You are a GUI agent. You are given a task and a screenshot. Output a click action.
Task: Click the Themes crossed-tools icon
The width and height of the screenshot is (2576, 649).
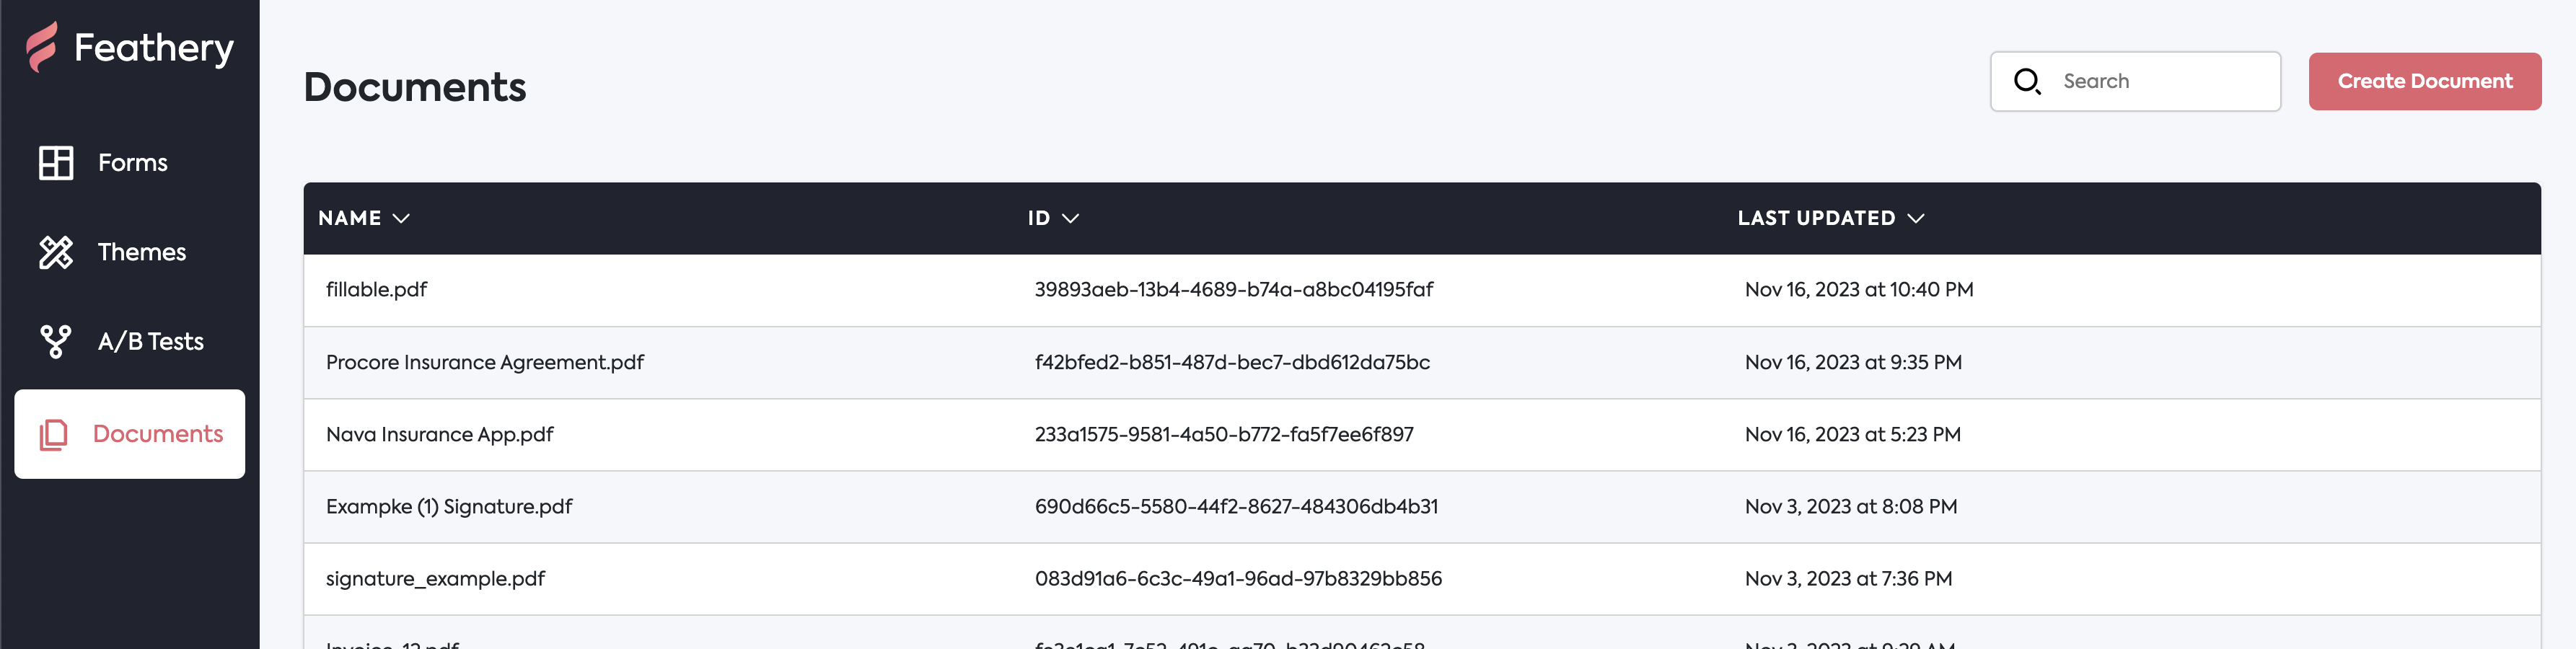56,252
